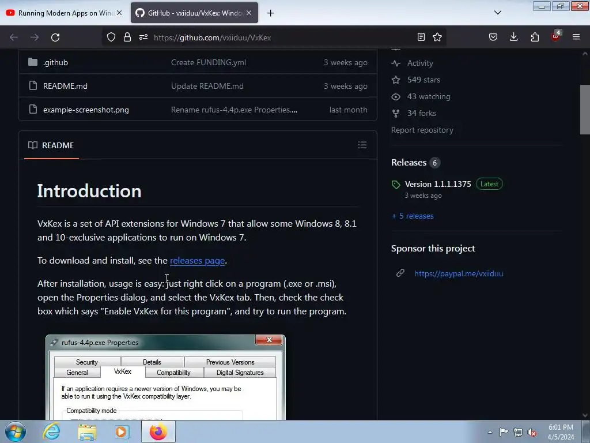The image size is (590, 443).
Task: Open Windows Explorer from the taskbar
Action: click(x=88, y=432)
